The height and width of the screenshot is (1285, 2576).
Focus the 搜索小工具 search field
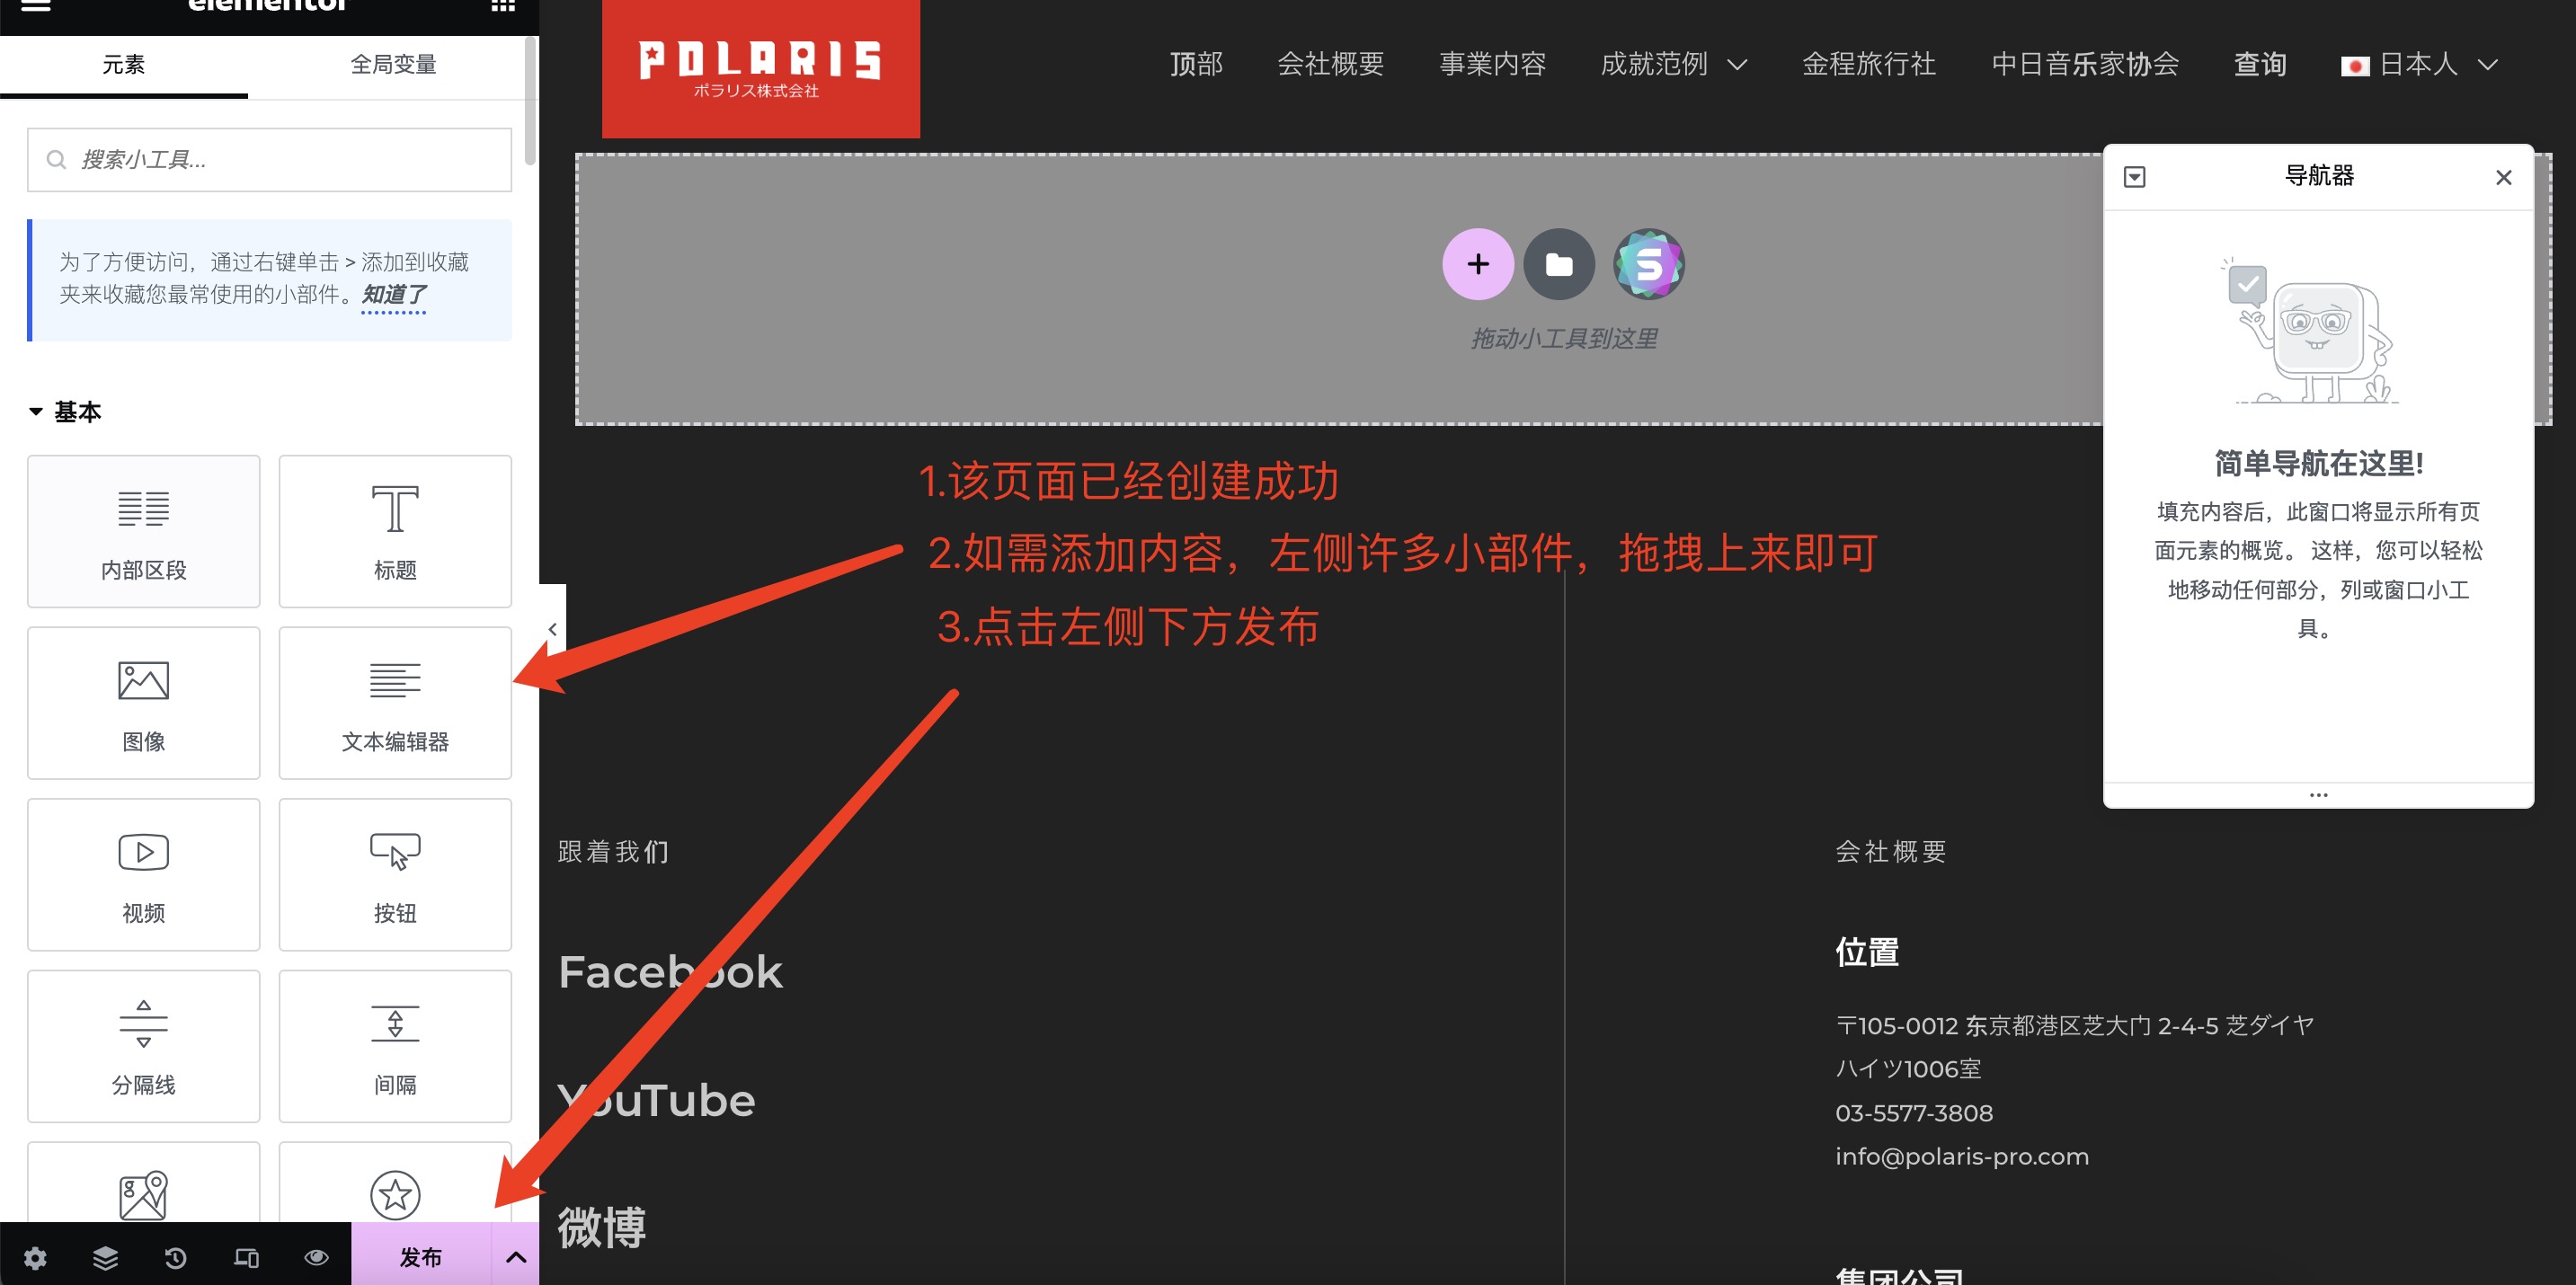(x=269, y=160)
